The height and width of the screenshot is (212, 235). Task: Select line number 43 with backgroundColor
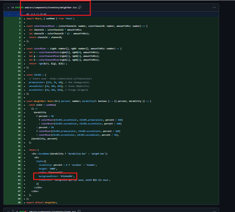(x=19, y=176)
